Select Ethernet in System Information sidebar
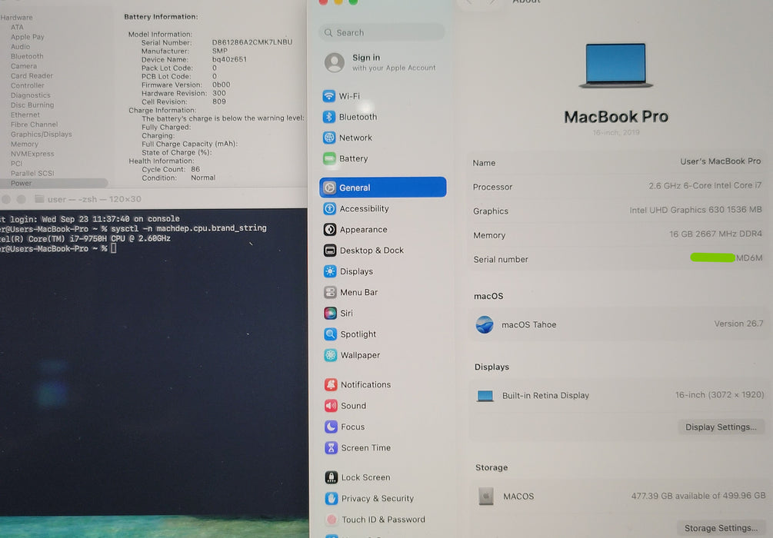The width and height of the screenshot is (773, 538). 25,115
